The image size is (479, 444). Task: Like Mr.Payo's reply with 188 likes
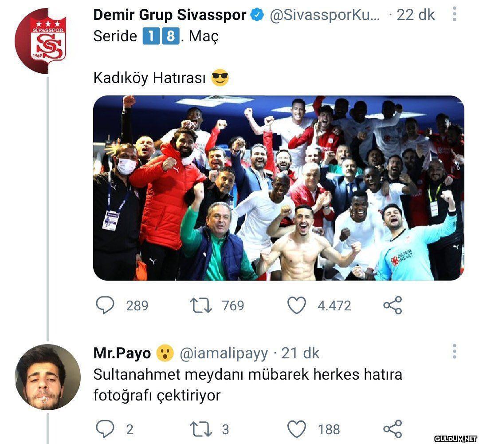297,429
